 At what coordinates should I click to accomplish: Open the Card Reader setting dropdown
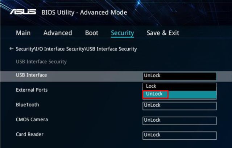point(179,135)
